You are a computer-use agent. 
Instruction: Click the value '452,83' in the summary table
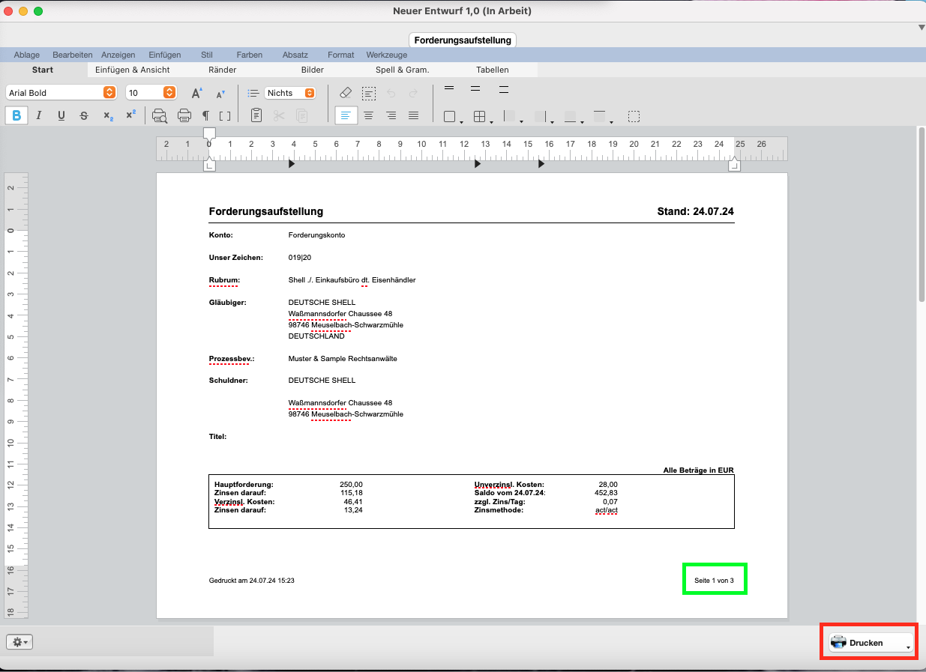(x=606, y=493)
